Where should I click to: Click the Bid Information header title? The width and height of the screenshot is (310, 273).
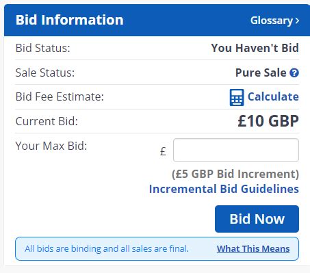point(70,20)
